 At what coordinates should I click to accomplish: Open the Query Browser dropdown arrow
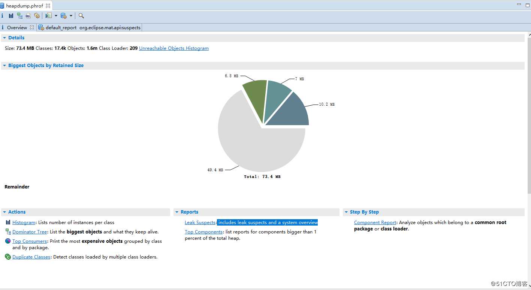[x=71, y=16]
